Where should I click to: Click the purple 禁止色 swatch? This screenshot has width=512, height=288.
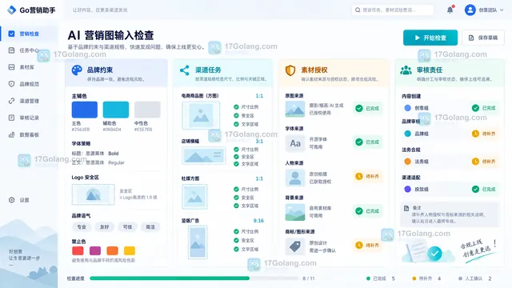(95, 250)
